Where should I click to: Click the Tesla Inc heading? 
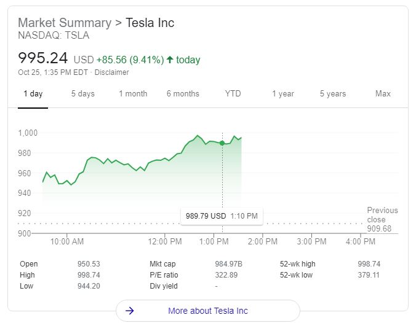(150, 23)
